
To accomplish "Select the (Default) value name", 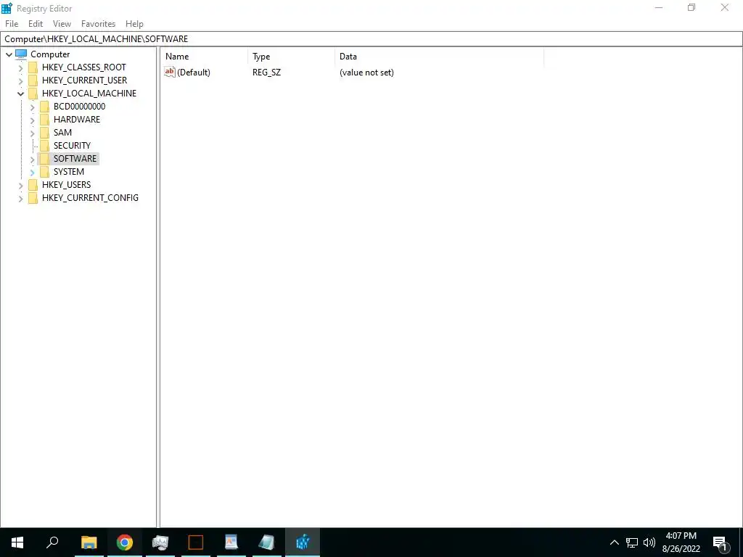I will [193, 73].
